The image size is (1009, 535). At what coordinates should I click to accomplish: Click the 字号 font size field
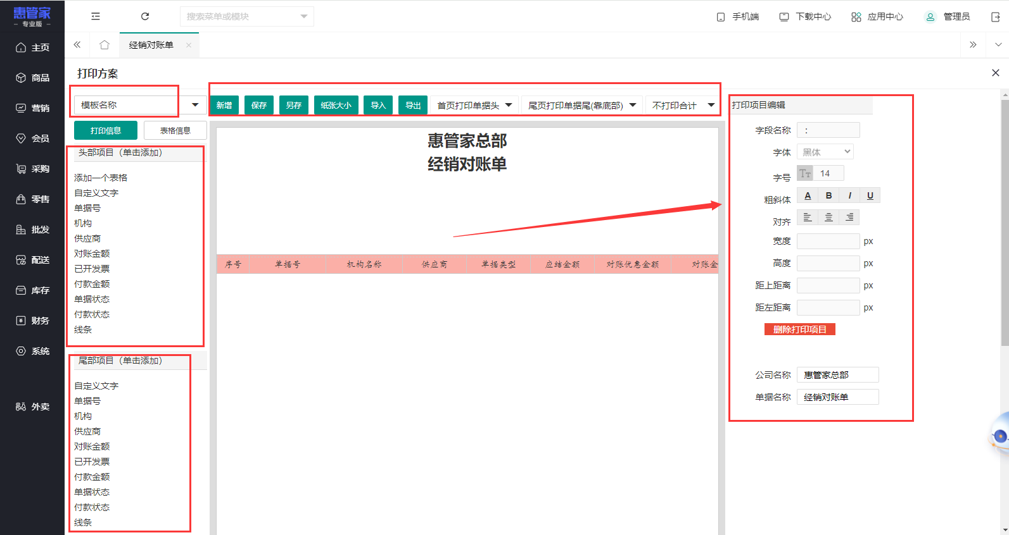[x=828, y=173]
